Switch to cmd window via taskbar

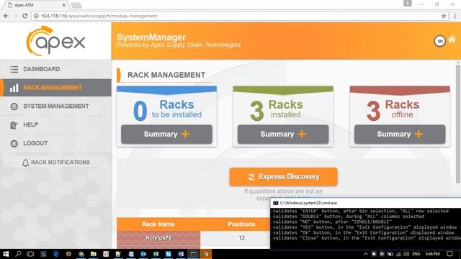[x=193, y=254]
